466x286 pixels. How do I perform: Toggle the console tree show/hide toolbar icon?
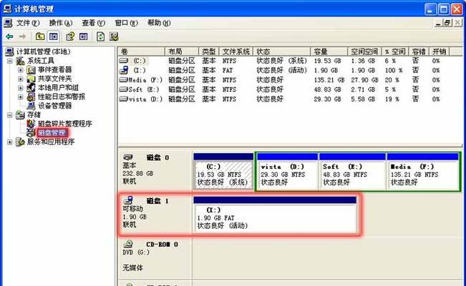[x=54, y=36]
